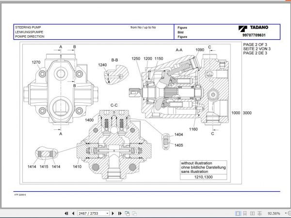The width and height of the screenshot is (291, 218).
Task: Jump to the last page
Action: click(x=120, y=213)
